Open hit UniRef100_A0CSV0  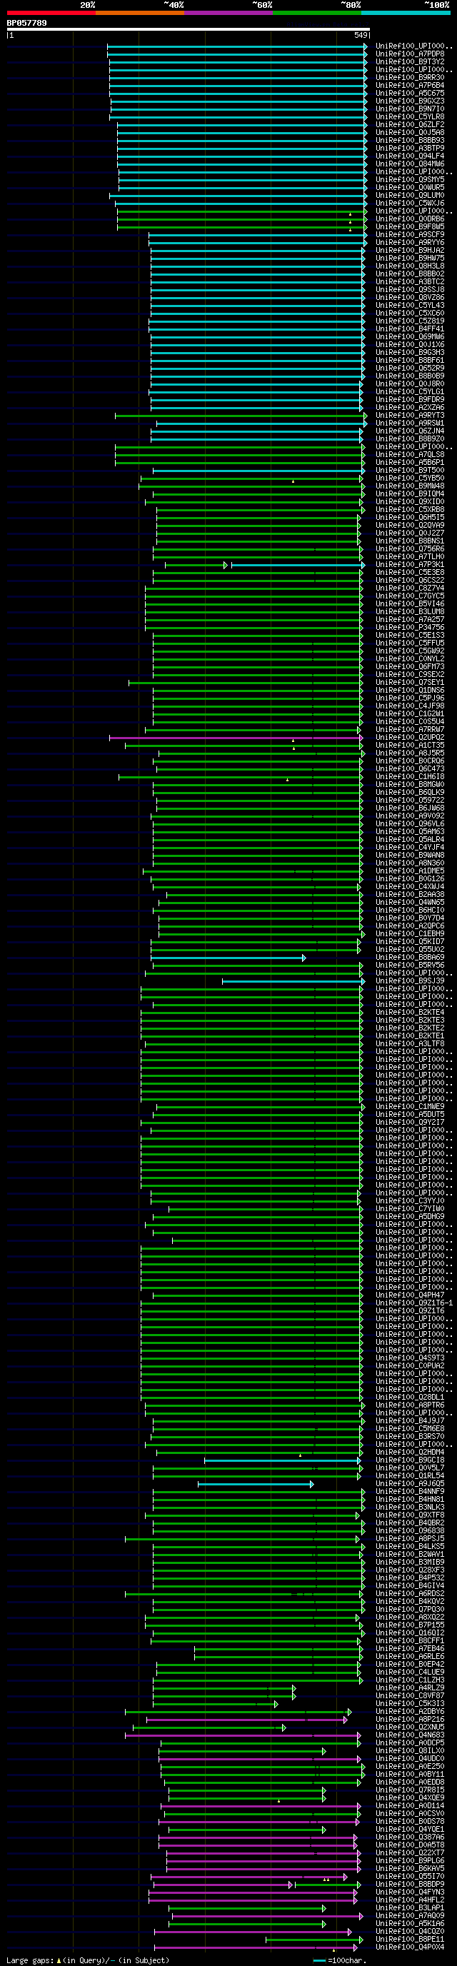tap(410, 1813)
